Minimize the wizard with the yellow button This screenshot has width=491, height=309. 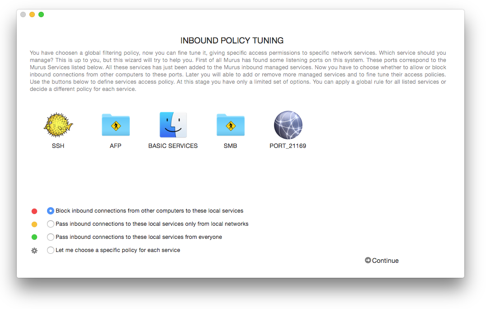[x=32, y=14]
